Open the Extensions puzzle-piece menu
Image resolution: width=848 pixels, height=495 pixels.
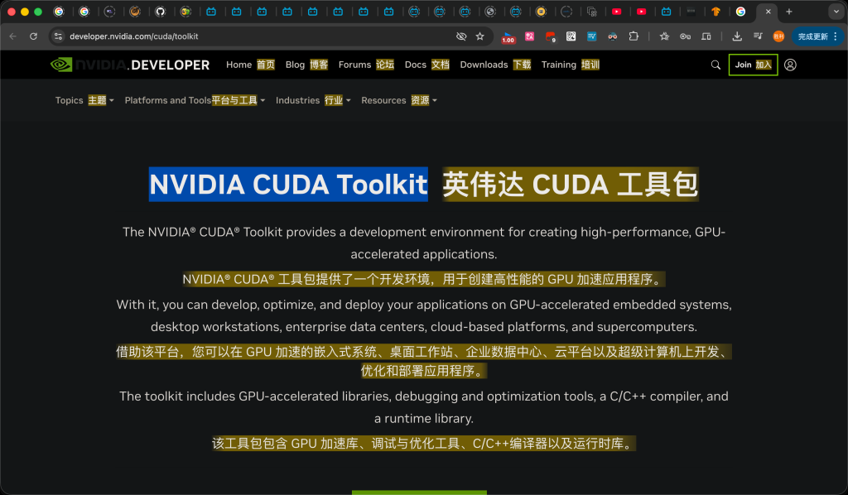634,36
